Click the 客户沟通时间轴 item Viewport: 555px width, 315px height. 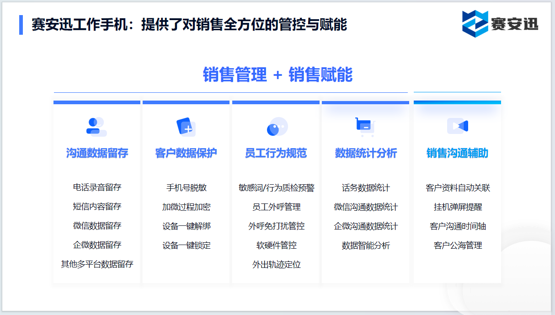pyautogui.click(x=458, y=226)
